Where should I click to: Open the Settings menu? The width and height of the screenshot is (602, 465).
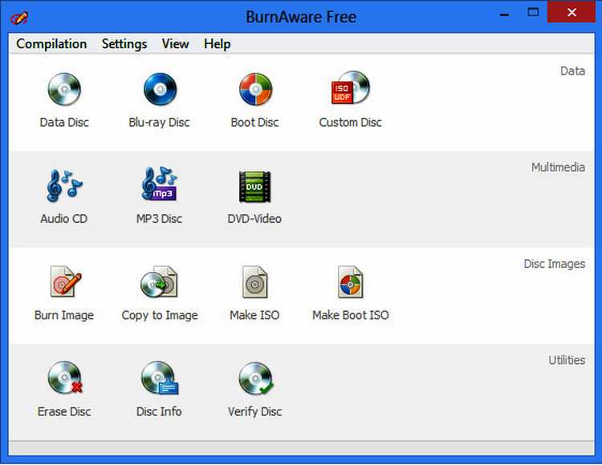124,44
